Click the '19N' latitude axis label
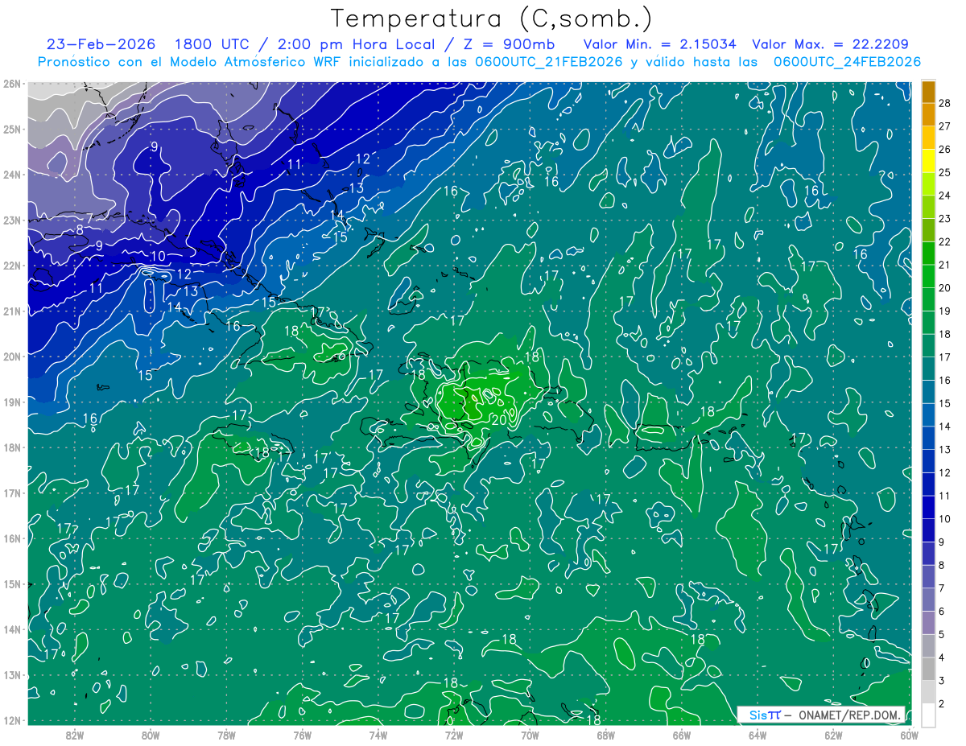 [x=11, y=402]
